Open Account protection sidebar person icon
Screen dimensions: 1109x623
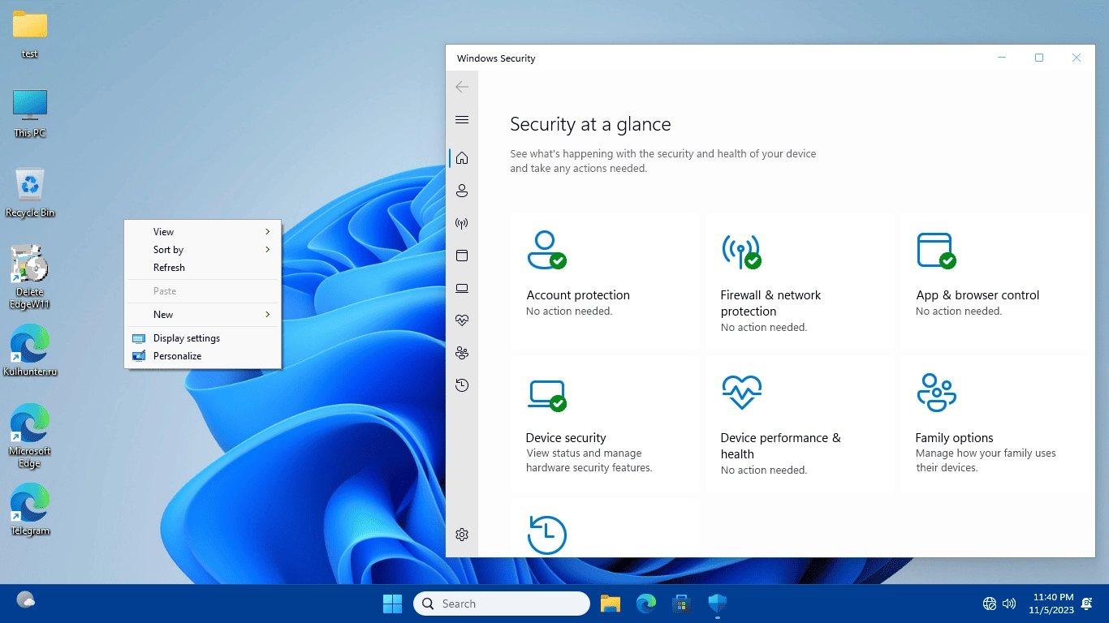[462, 191]
